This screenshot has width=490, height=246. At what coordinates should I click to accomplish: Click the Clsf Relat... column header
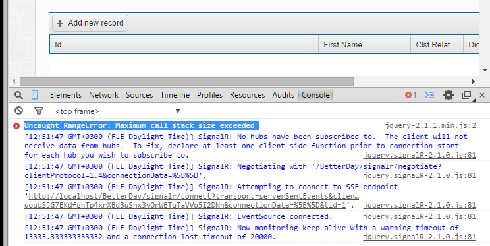(x=437, y=45)
